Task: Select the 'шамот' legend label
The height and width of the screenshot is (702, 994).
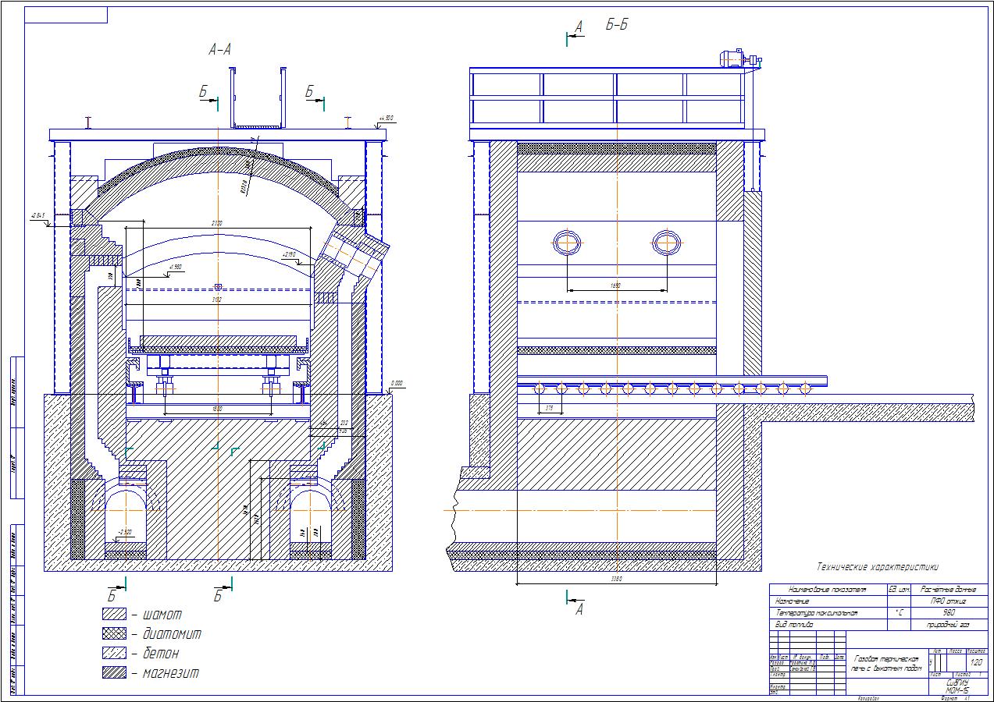Action: point(164,615)
